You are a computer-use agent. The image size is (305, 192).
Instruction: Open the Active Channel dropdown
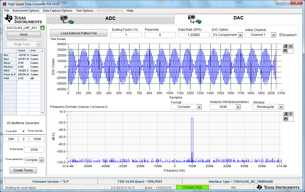tap(274, 35)
